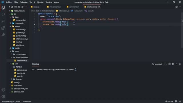
Task: Open slash.js in handler folder
Action: 20,76
